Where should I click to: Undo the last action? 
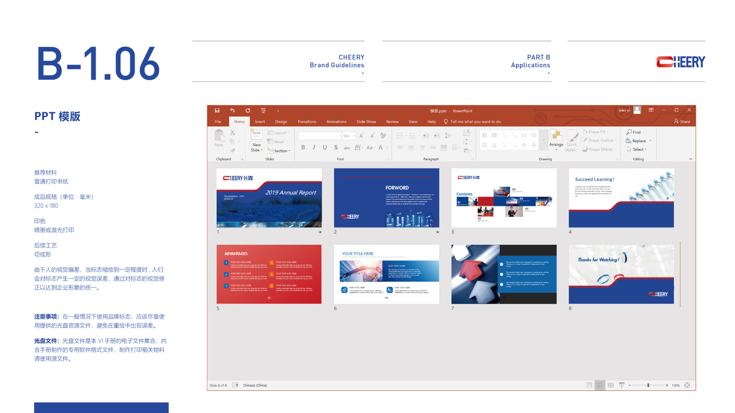[x=232, y=110]
